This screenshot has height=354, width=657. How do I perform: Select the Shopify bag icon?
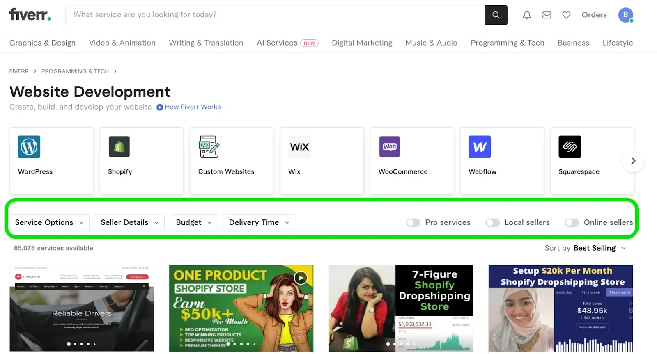(x=119, y=147)
